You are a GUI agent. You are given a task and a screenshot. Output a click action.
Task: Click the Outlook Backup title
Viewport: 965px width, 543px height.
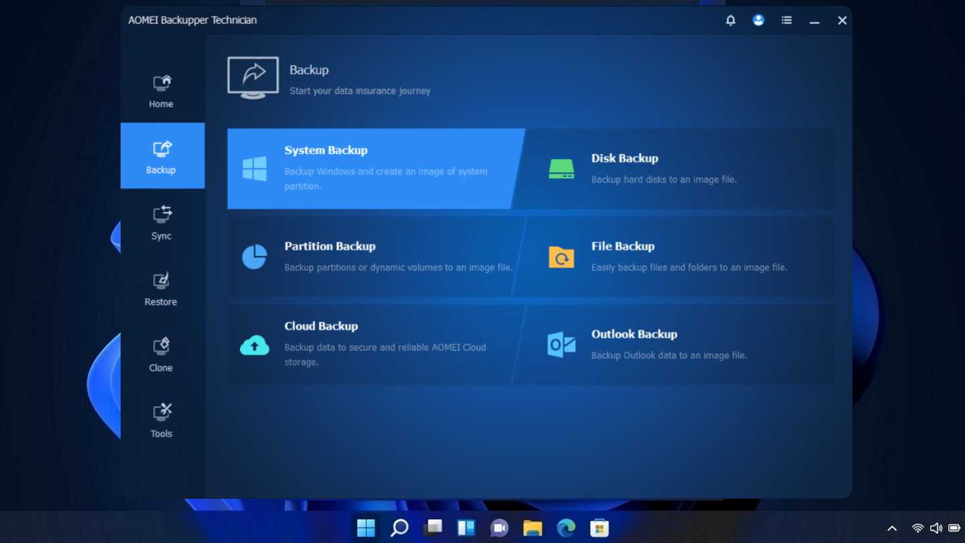tap(634, 334)
